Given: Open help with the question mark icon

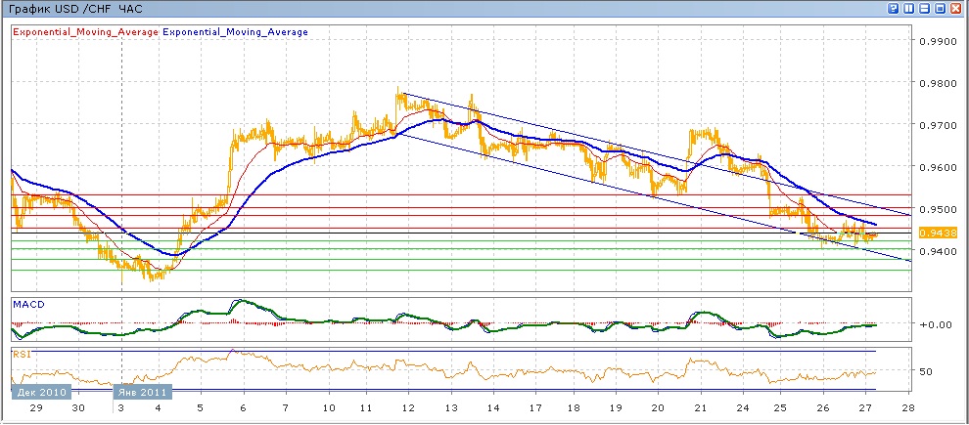Looking at the screenshot, I should click(894, 8).
